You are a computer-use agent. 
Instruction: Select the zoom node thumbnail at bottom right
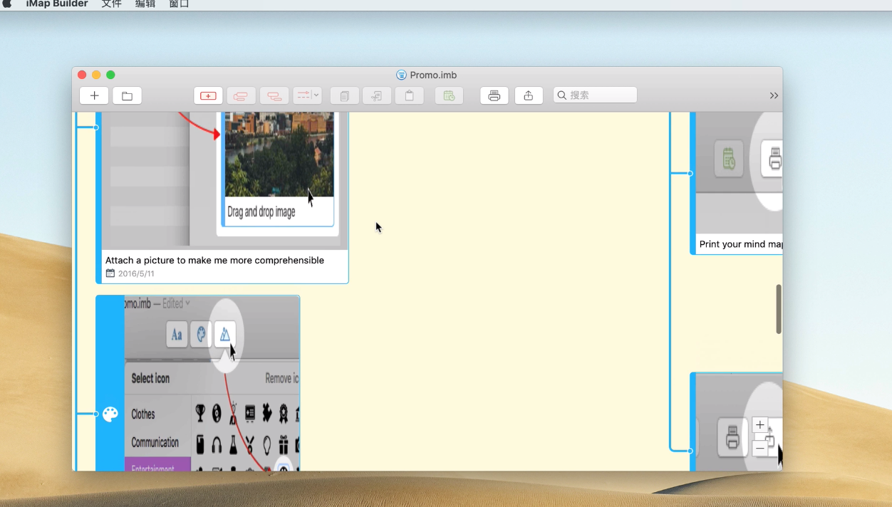739,422
